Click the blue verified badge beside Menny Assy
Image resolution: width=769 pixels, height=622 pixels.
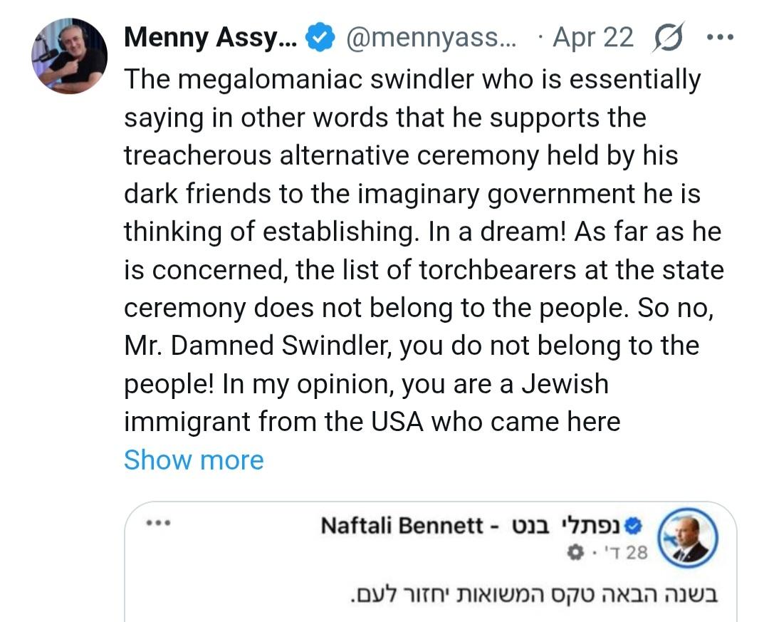pyautogui.click(x=320, y=38)
